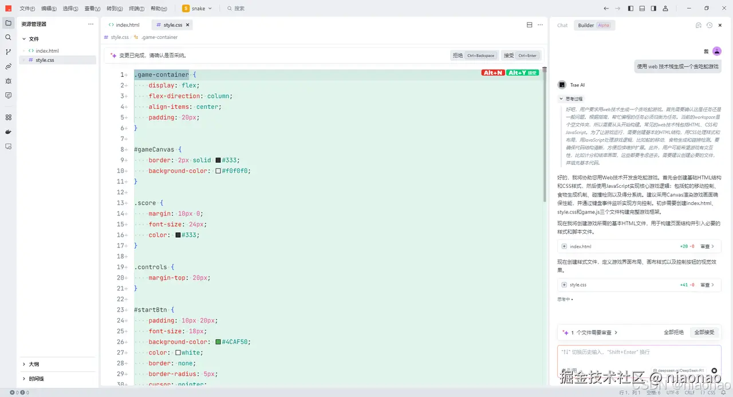Image resolution: width=733 pixels, height=397 pixels.
Task: Open the Source Control sidebar icon
Action: [x=8, y=52]
